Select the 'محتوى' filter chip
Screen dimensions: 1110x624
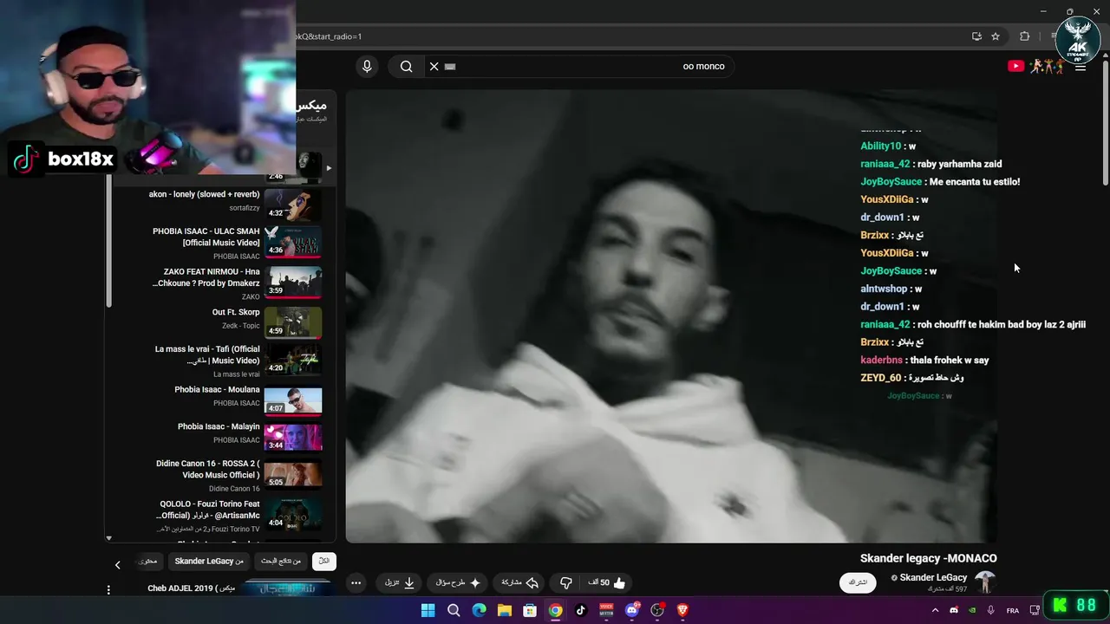[x=149, y=562]
